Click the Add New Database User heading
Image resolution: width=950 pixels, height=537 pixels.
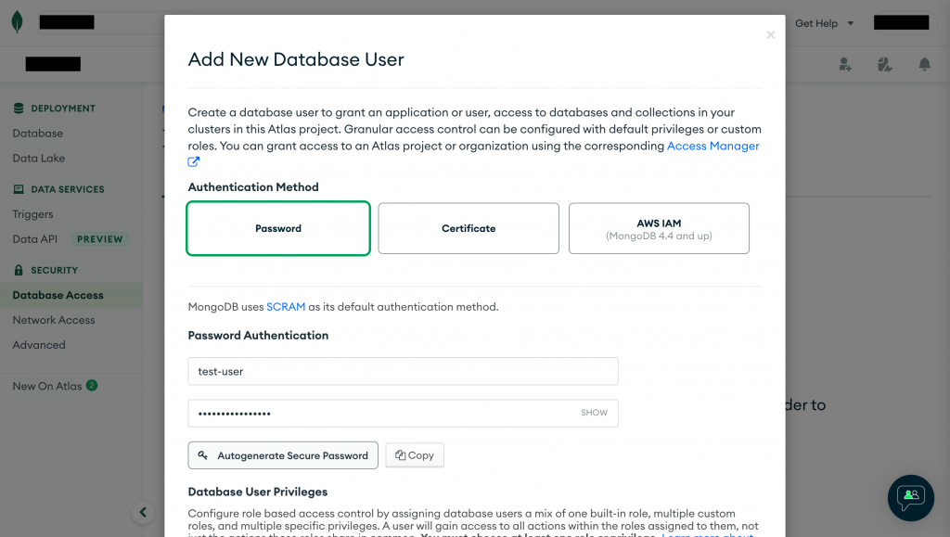(296, 59)
